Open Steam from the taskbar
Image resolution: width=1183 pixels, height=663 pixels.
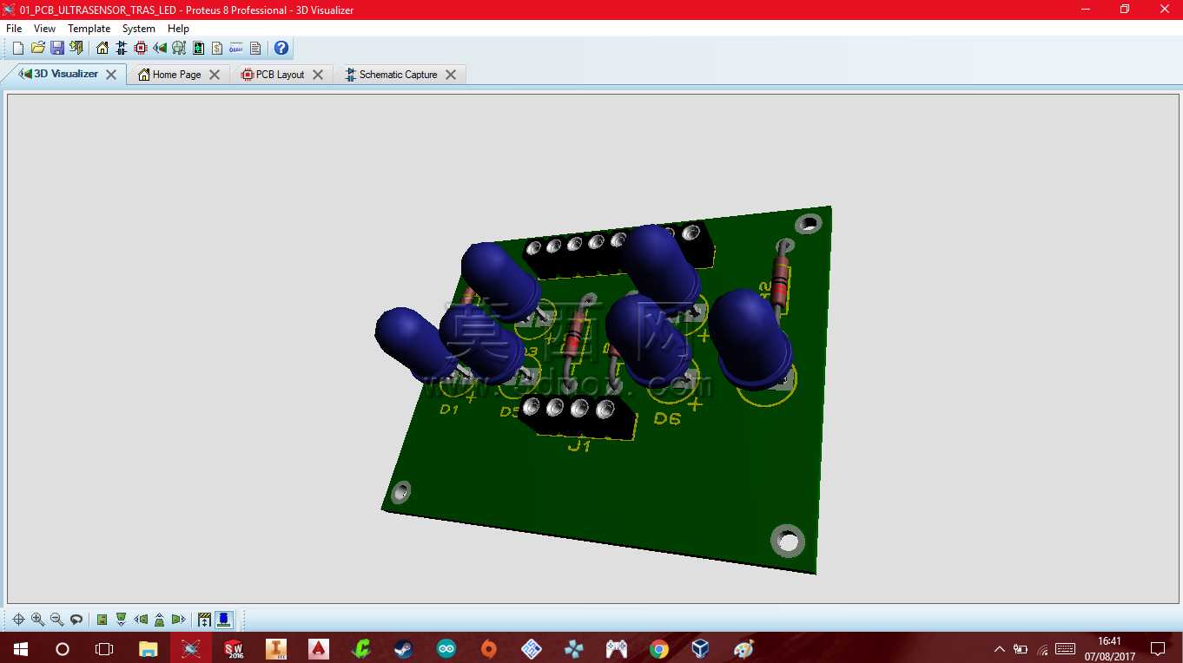[x=404, y=648]
